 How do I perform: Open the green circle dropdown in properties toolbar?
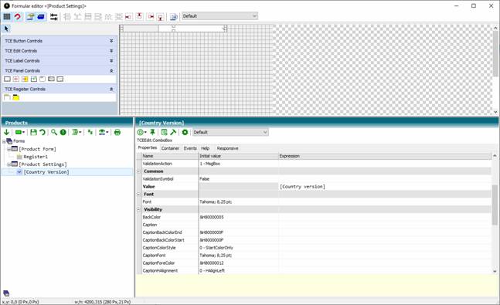coord(141,132)
